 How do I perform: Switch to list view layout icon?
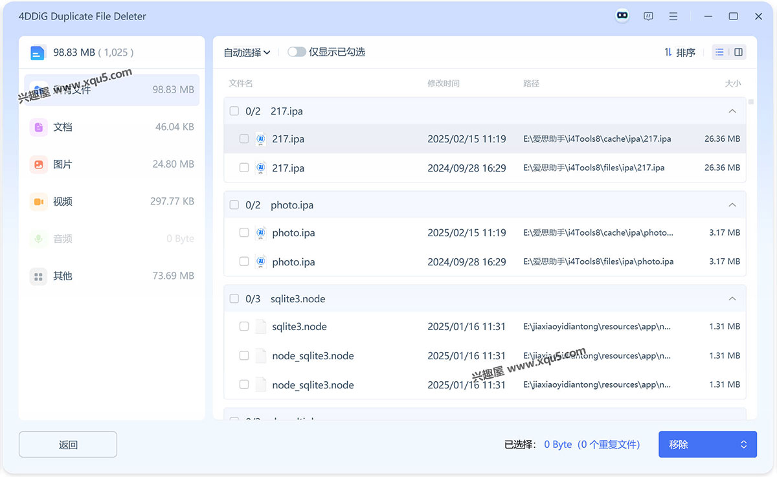720,52
